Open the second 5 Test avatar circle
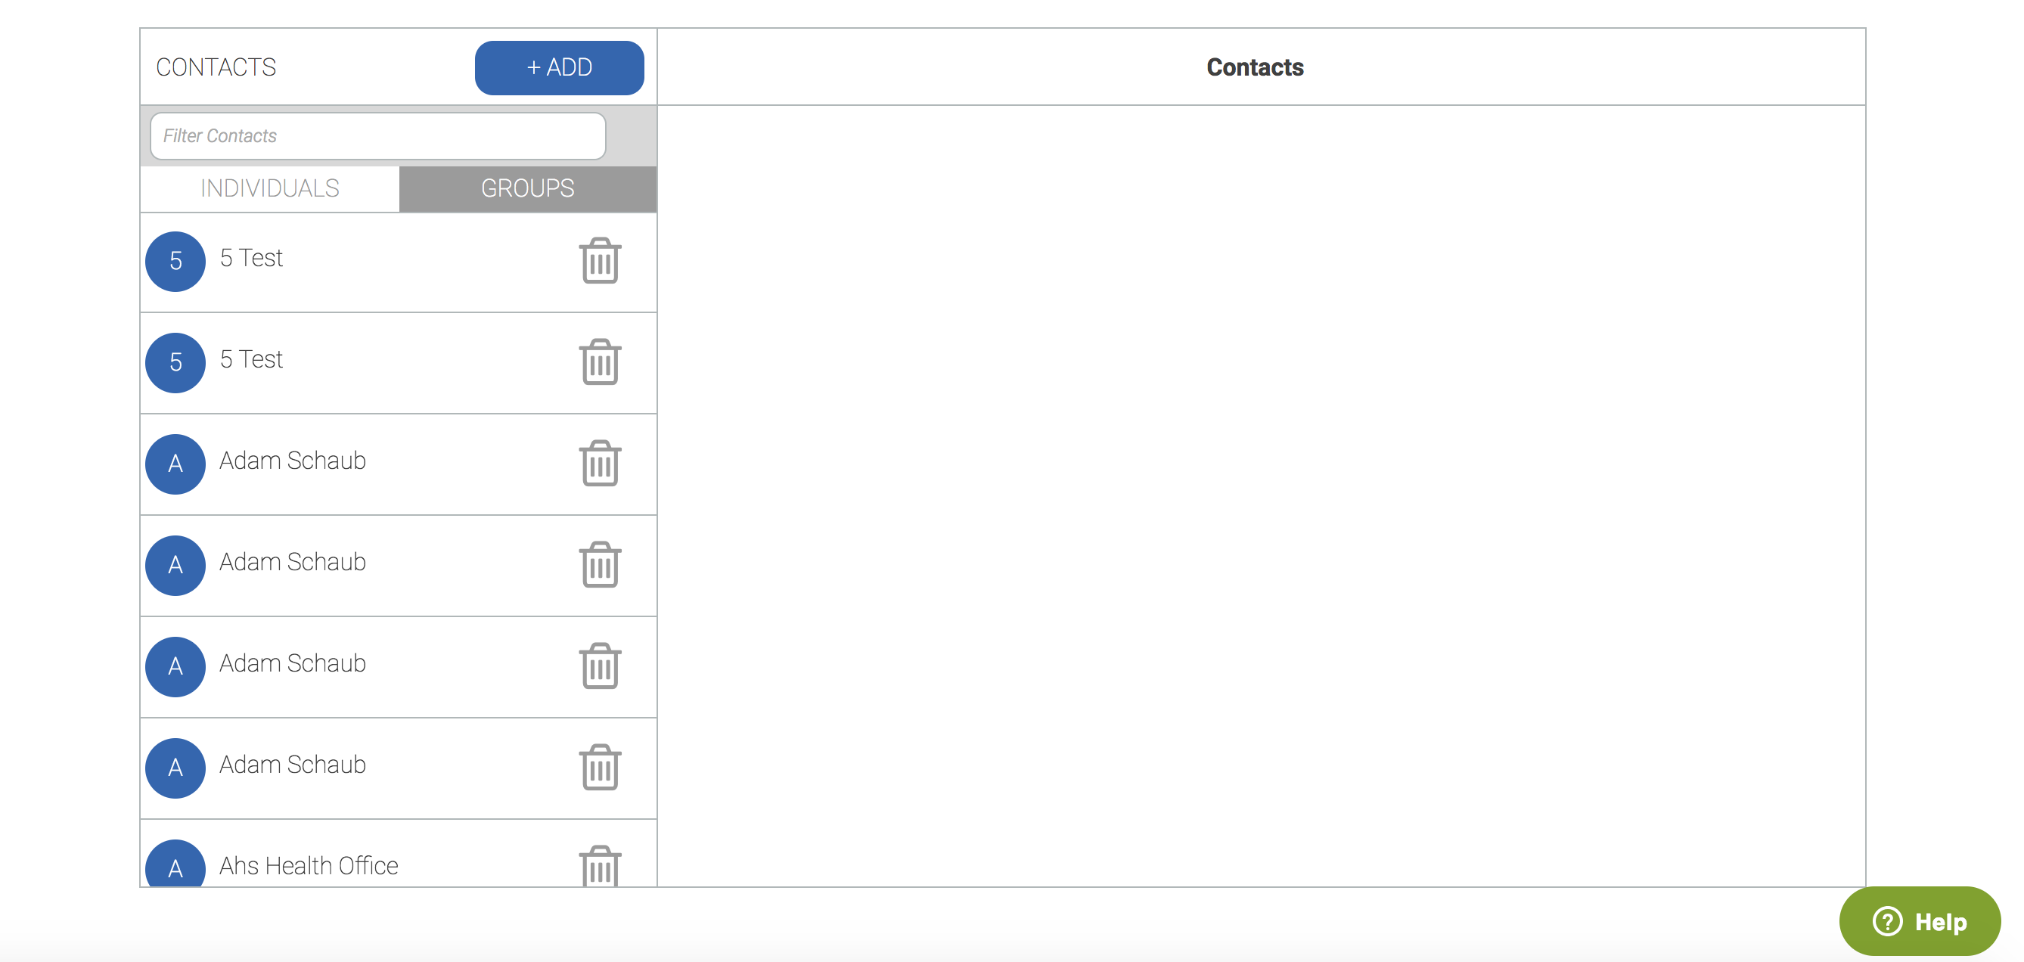Screen dimensions: 2024x962 pyautogui.click(x=175, y=362)
